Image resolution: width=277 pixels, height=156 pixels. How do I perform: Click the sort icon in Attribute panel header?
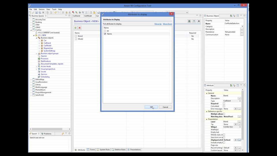pos(231,86)
